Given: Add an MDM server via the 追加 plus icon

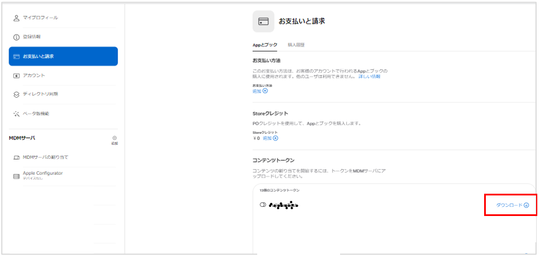Looking at the screenshot, I should pyautogui.click(x=114, y=140).
